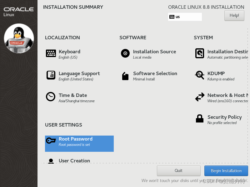Click the Oracle penguin mascot image

point(19,38)
